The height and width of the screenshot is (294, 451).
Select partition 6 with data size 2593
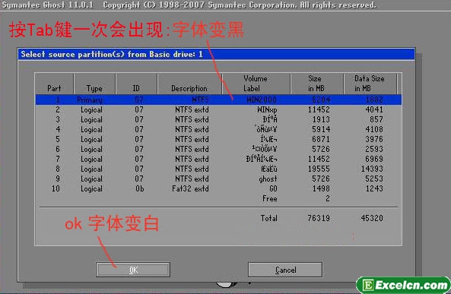(x=218, y=149)
